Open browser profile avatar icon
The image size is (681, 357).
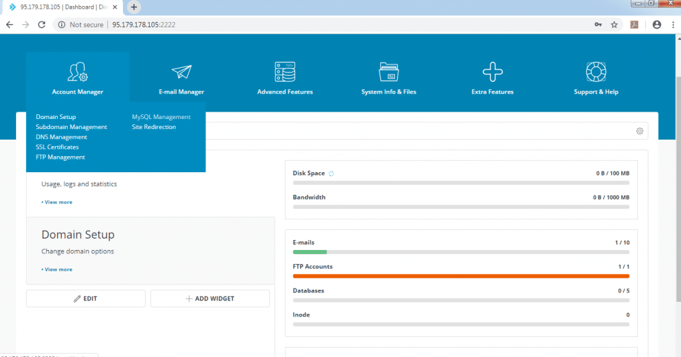tap(656, 25)
